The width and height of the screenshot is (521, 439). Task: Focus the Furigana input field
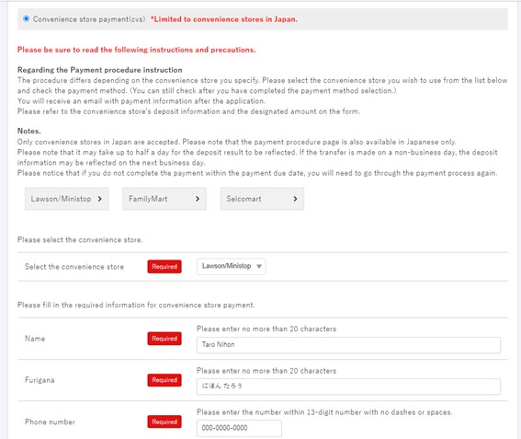(348, 386)
